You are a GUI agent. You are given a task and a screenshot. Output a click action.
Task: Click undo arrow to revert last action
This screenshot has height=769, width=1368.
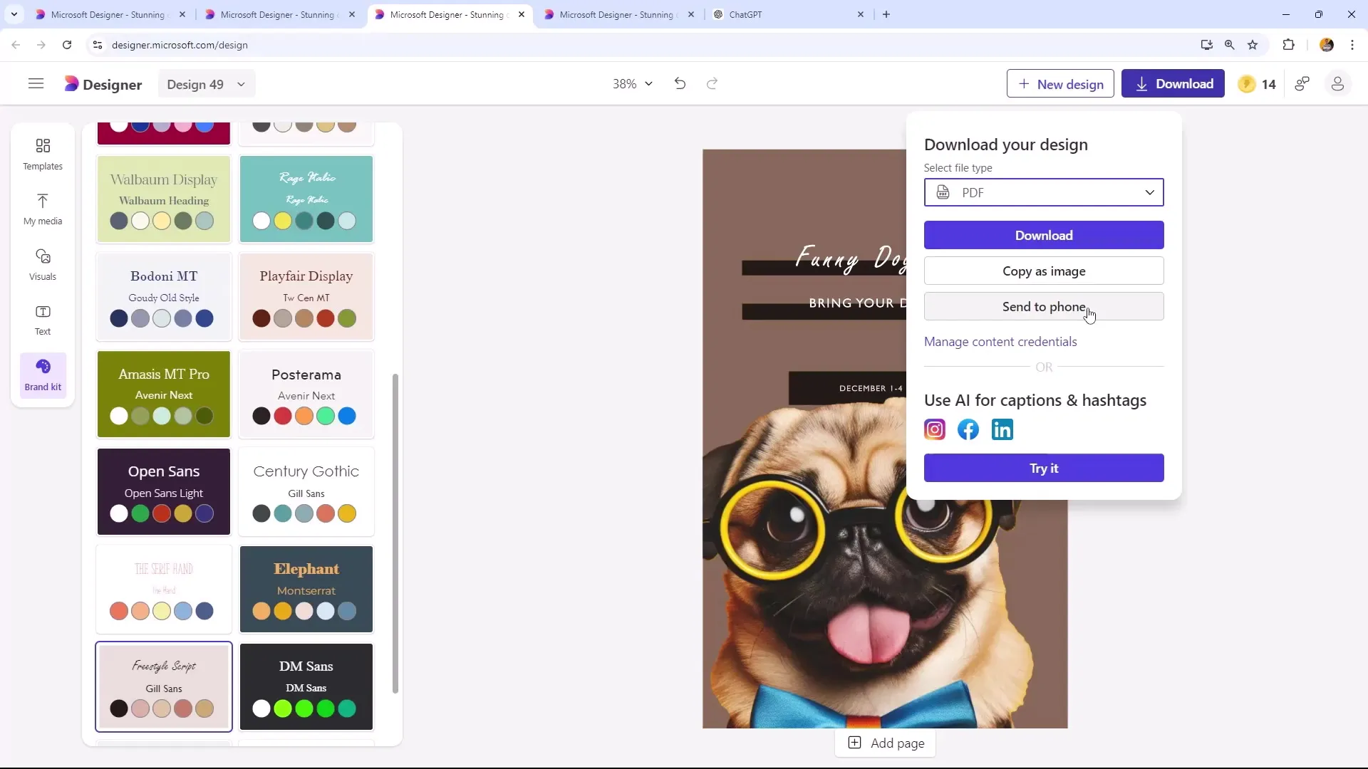click(x=679, y=83)
